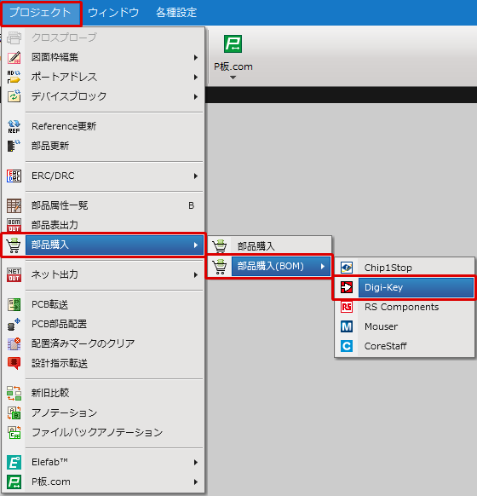Select PCB転送 menu entry
Image resolution: width=477 pixels, height=496 pixels.
(103, 304)
